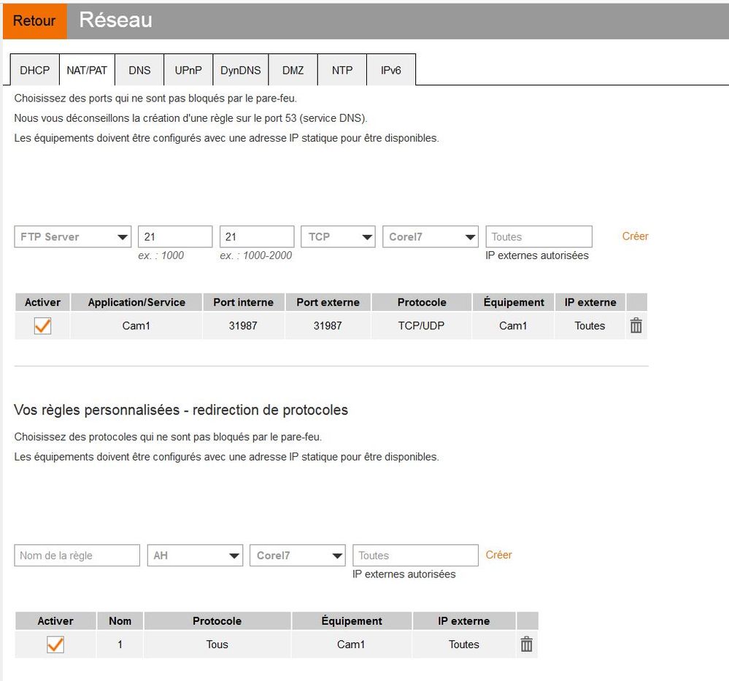
Task: Click the Nom de la règle field
Action: [x=77, y=555]
